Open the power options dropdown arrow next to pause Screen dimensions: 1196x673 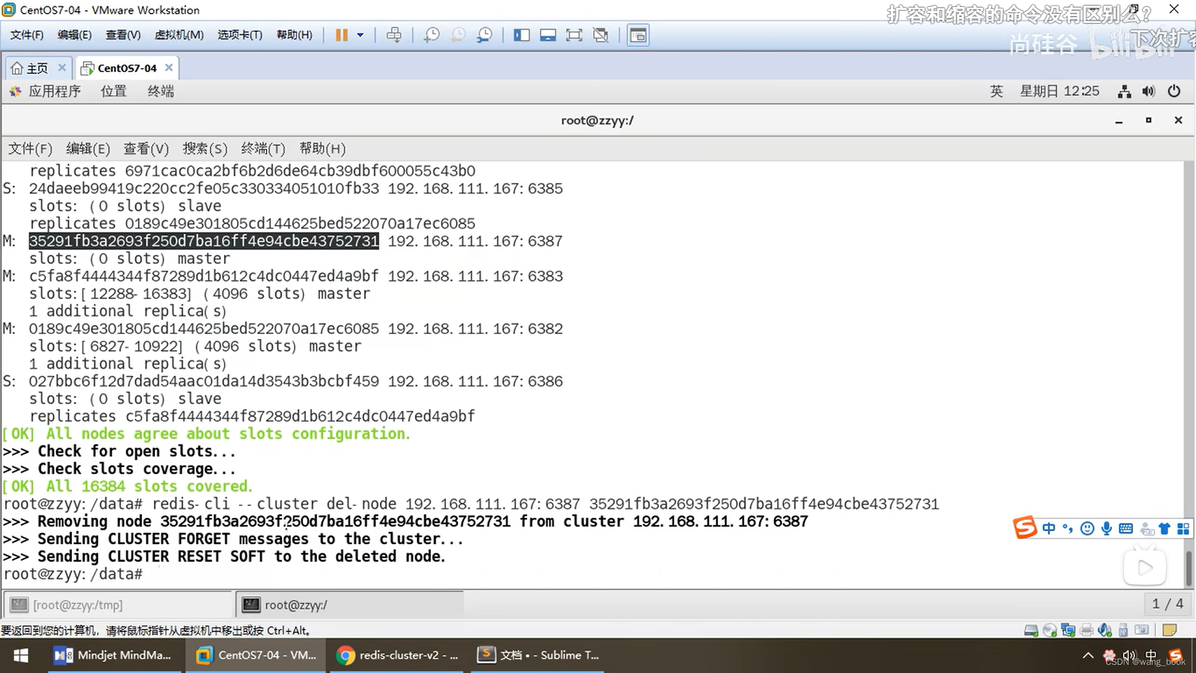point(360,36)
